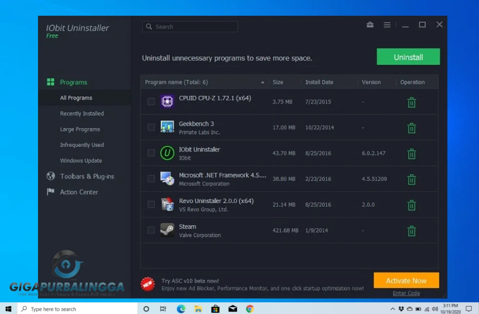Show hidden system tray icons
Image resolution: width=479 pixels, height=314 pixels.
coord(393,309)
